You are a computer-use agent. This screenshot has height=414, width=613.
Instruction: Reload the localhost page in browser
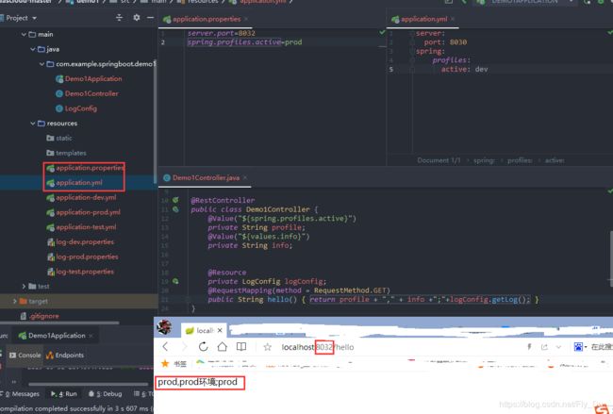click(203, 346)
